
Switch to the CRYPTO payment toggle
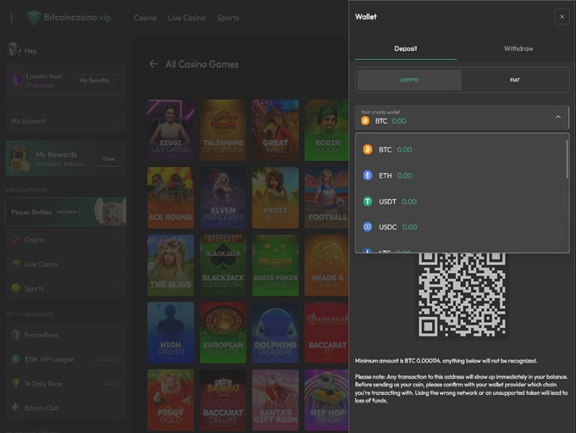409,80
